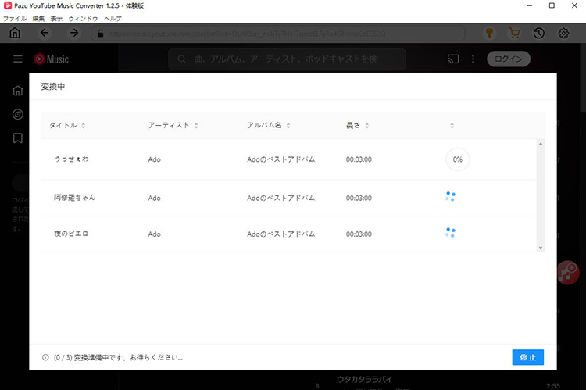Open the ファイル menu

(x=15, y=18)
